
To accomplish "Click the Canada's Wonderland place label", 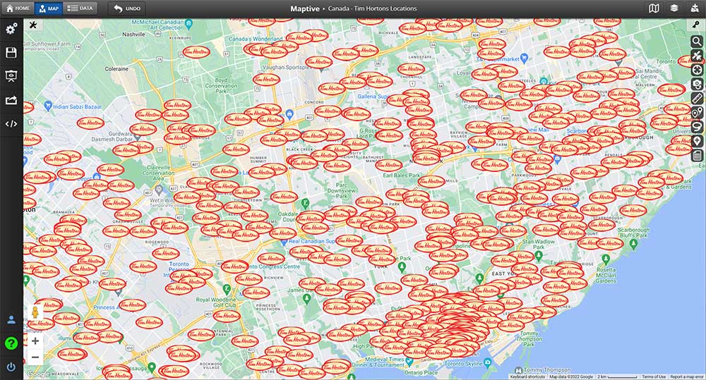I will [256, 39].
